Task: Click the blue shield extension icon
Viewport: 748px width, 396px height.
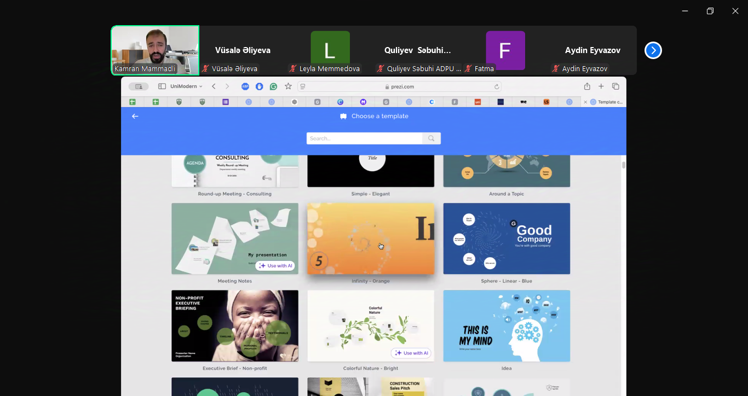Action: click(x=260, y=86)
